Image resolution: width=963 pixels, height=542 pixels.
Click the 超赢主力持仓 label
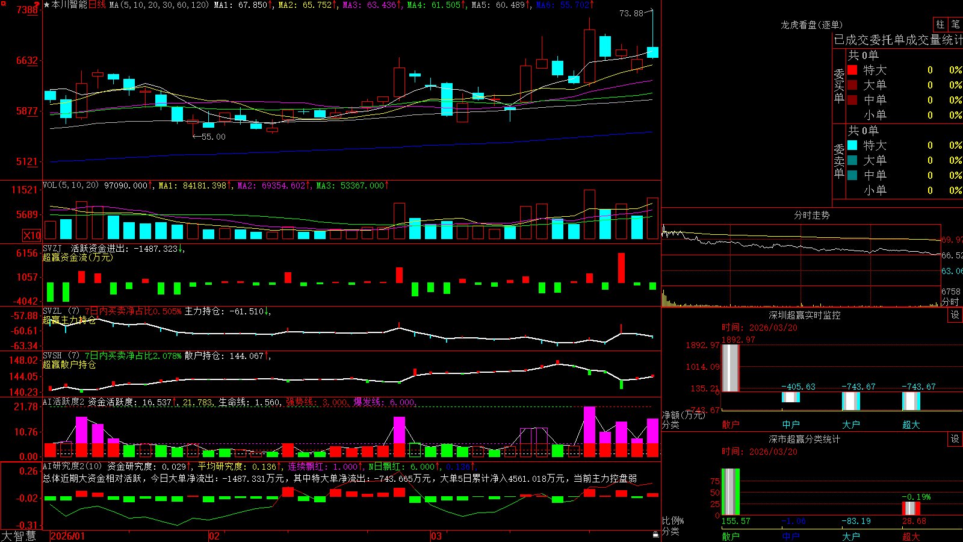tap(69, 320)
